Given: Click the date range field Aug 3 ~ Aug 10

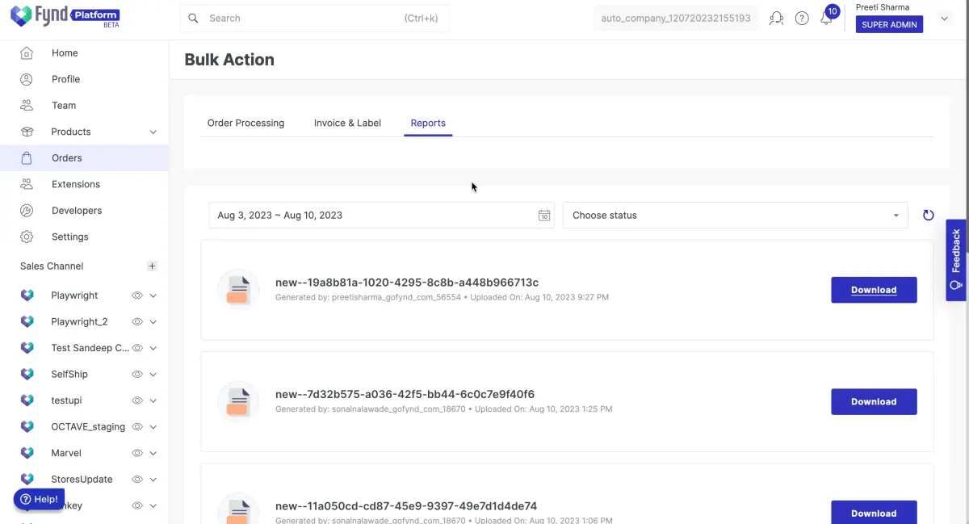Looking at the screenshot, I should (381, 216).
